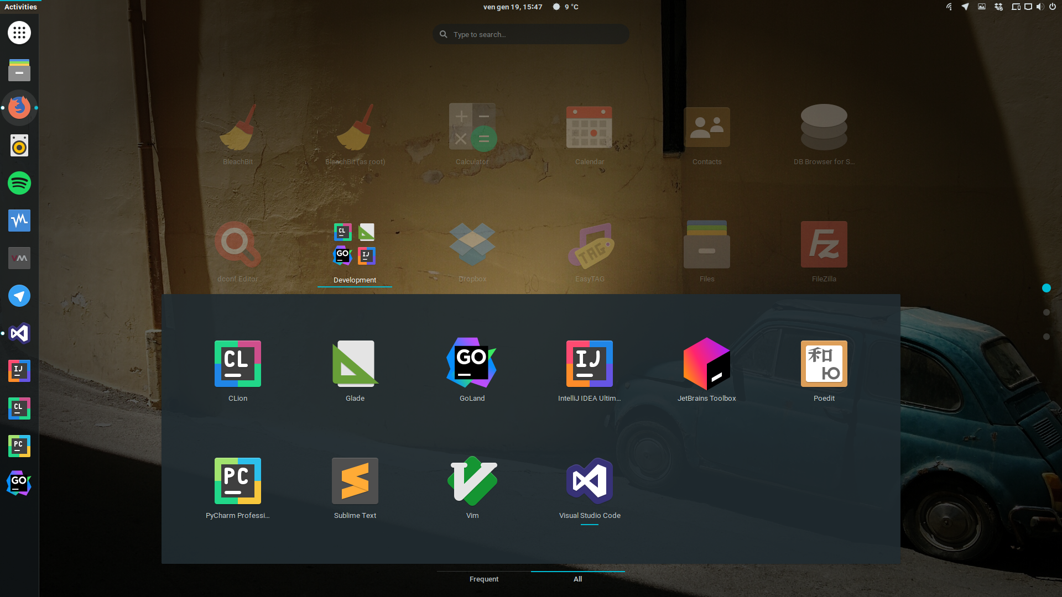Open EasyTAG audio tagger
The height and width of the screenshot is (597, 1062).
[589, 244]
